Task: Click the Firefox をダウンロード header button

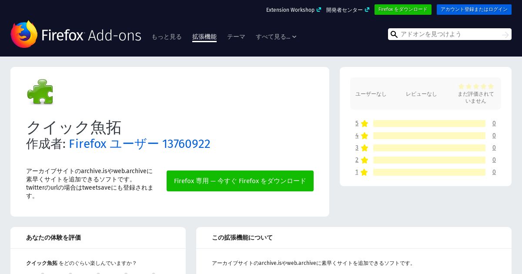Action: click(403, 10)
